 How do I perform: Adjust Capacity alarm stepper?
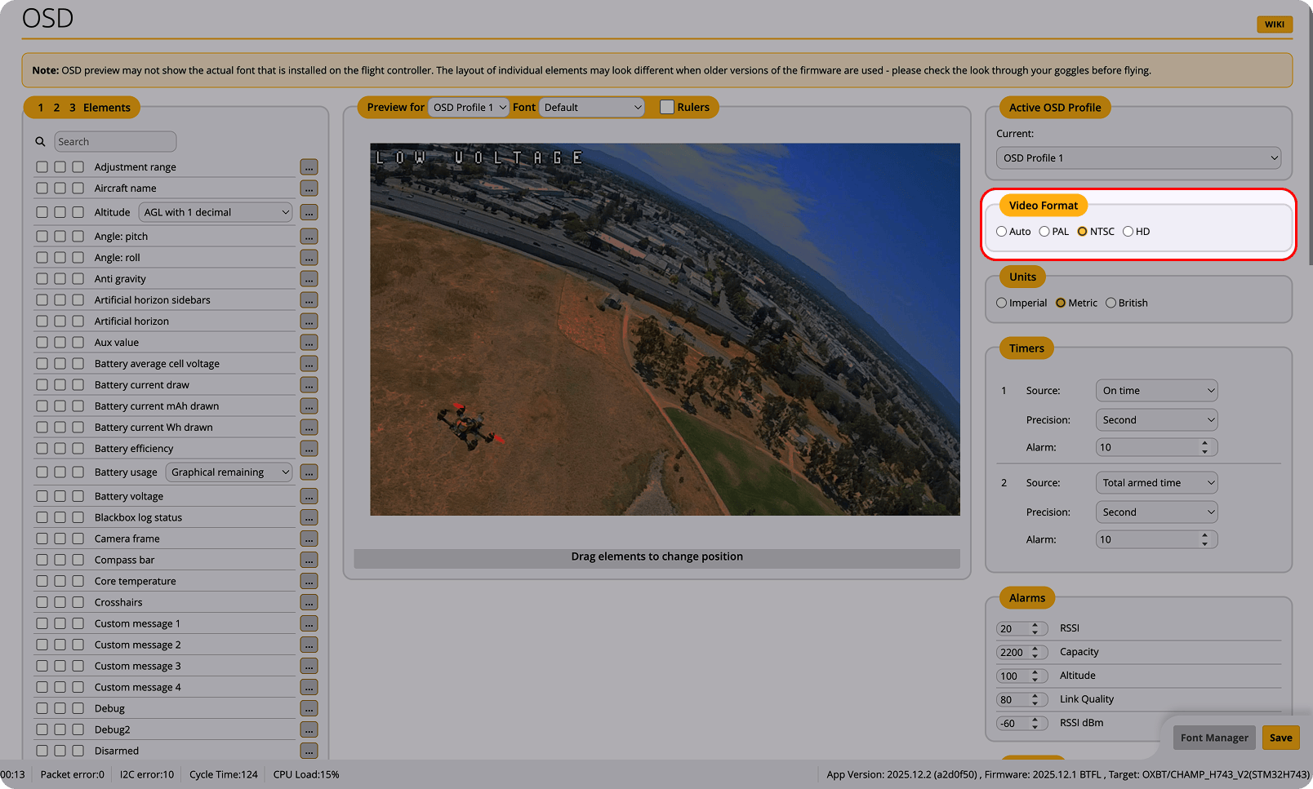pyautogui.click(x=1035, y=653)
